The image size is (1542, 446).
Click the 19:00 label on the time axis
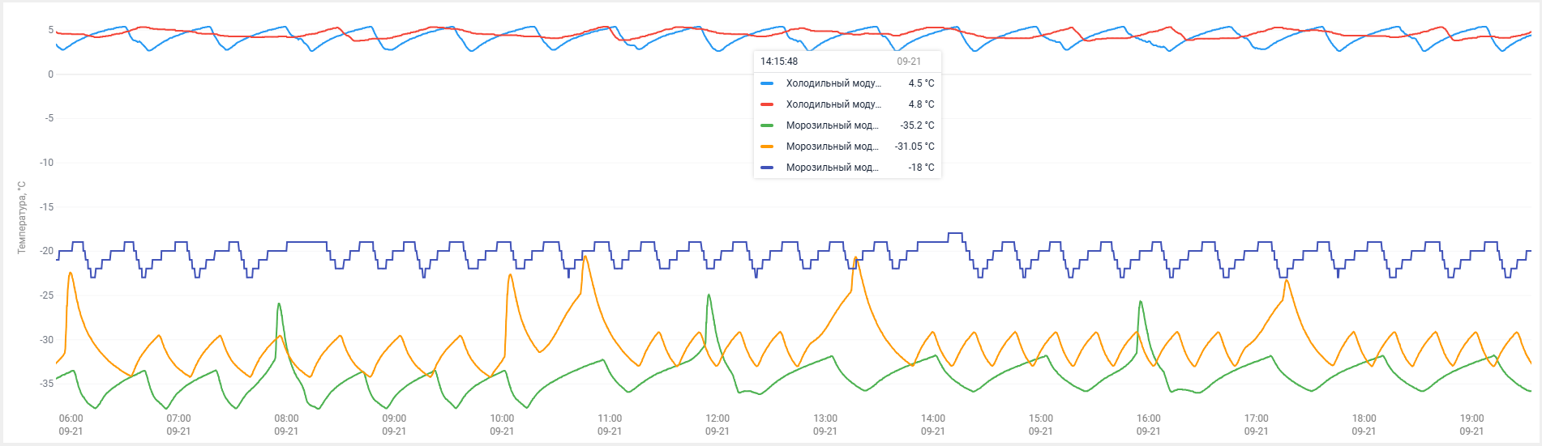tap(1471, 418)
